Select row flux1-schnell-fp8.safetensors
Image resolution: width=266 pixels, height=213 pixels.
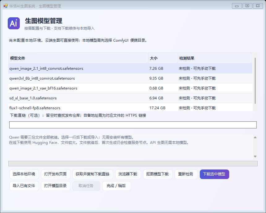point(130,107)
